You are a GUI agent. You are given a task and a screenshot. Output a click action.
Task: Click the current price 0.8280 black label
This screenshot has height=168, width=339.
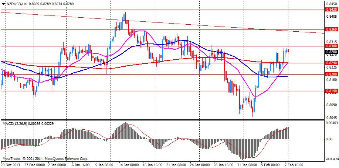point(330,52)
